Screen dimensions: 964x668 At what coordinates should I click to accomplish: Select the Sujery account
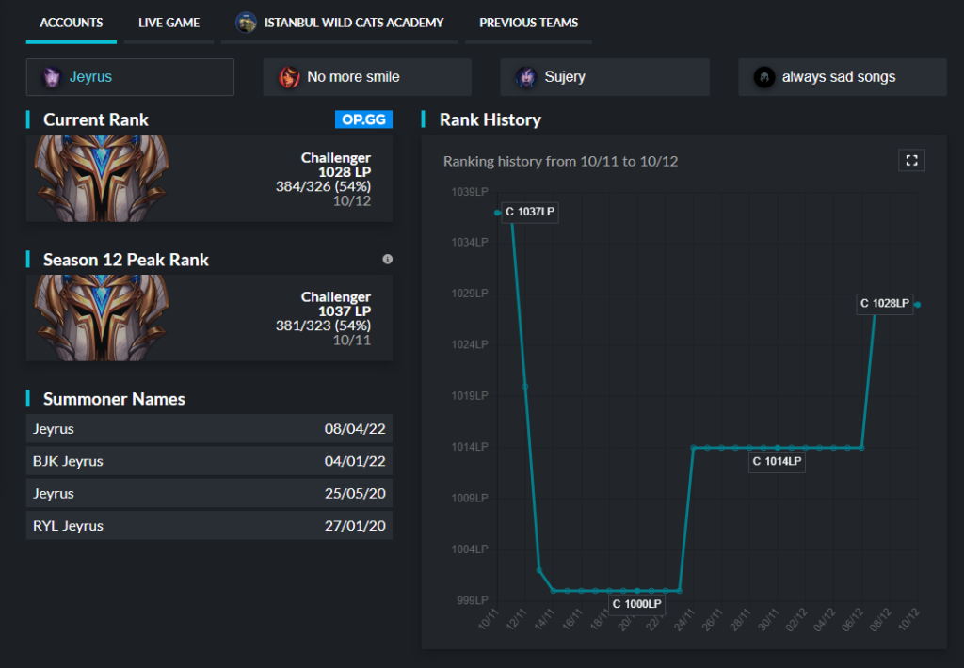coord(604,77)
